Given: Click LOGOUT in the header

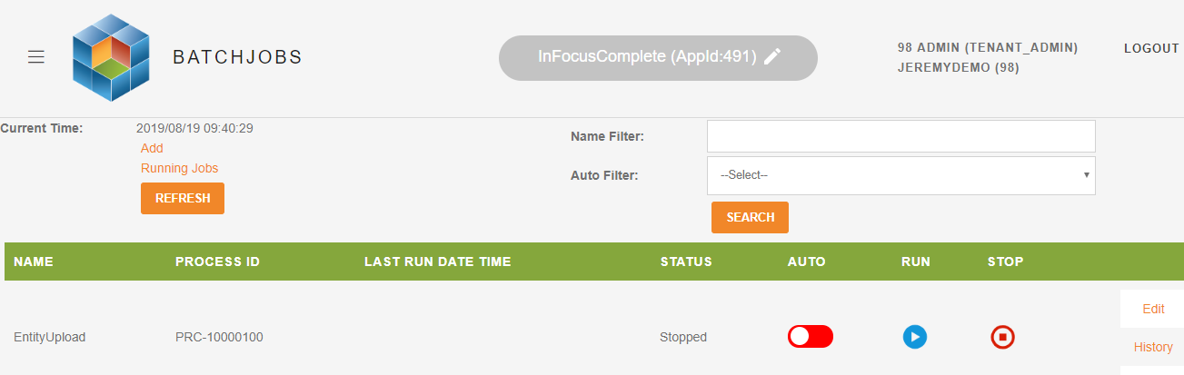Looking at the screenshot, I should (1151, 49).
